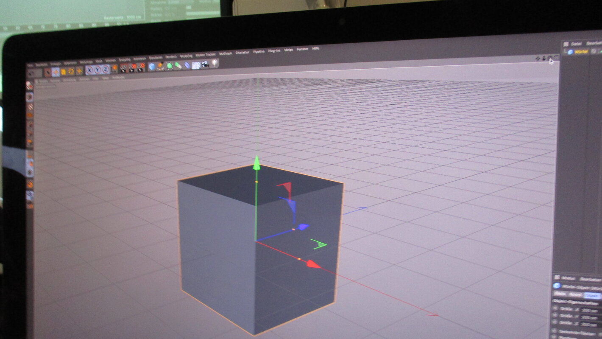
Task: Choose the Scale tool in the toolbar
Action: (x=64, y=72)
